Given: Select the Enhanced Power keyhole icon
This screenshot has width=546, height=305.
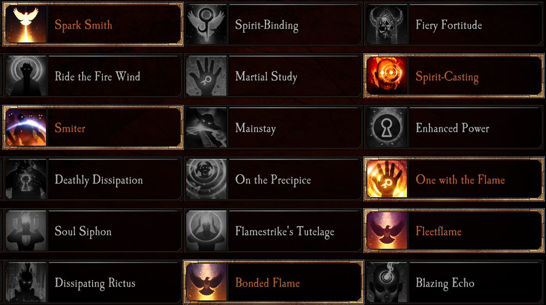Looking at the screenshot, I should pyautogui.click(x=387, y=128).
